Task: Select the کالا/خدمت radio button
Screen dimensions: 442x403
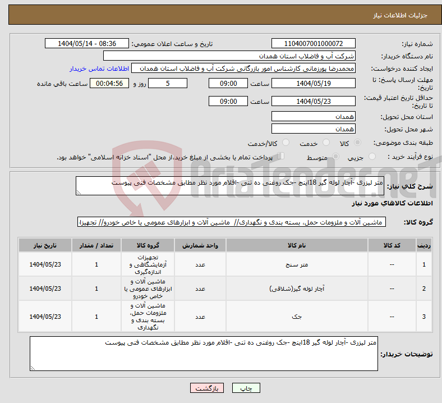Action: click(x=286, y=143)
